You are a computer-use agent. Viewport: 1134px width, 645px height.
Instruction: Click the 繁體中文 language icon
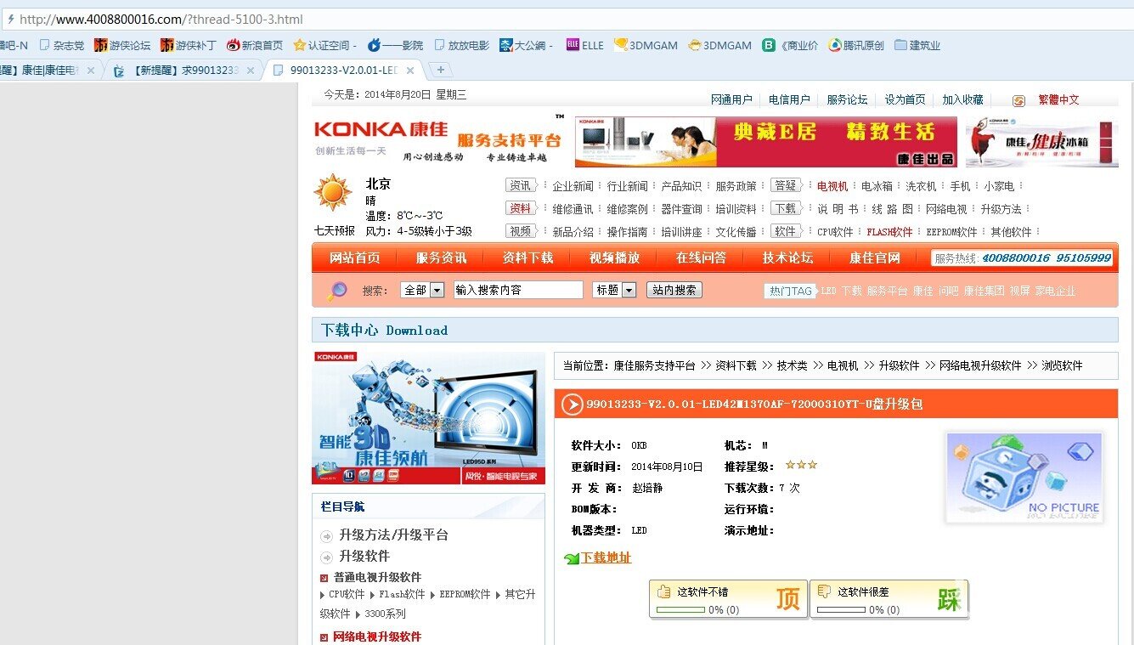1018,100
